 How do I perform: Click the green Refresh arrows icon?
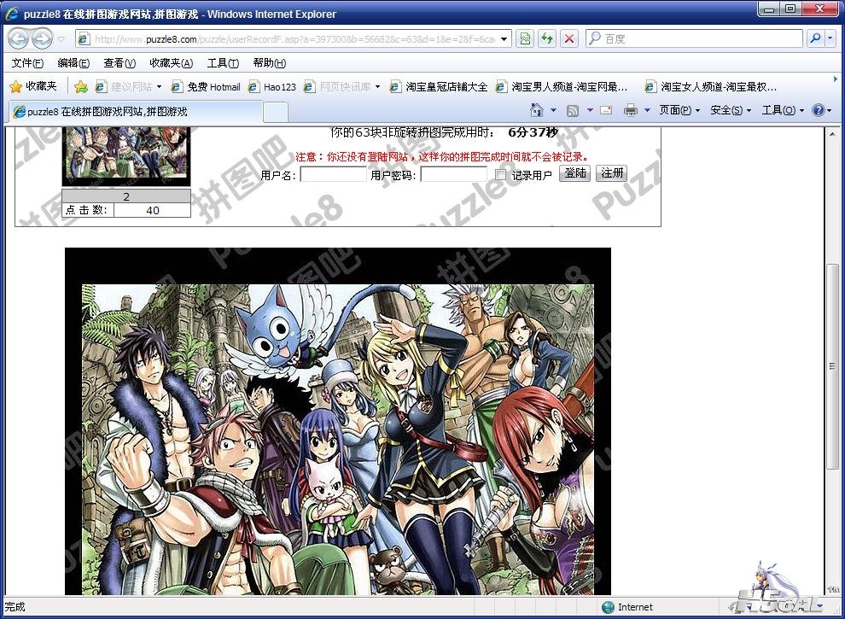coord(547,38)
